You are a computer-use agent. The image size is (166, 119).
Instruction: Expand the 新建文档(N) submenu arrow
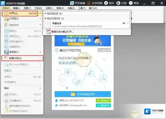tap(40, 58)
